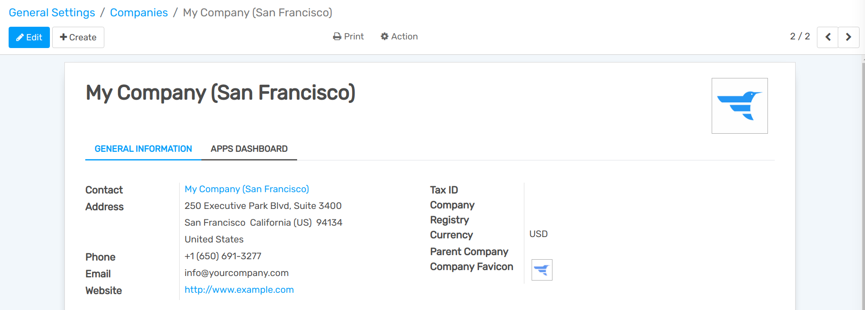Click the left arrow to view previous record
The height and width of the screenshot is (310, 865).
click(x=827, y=37)
